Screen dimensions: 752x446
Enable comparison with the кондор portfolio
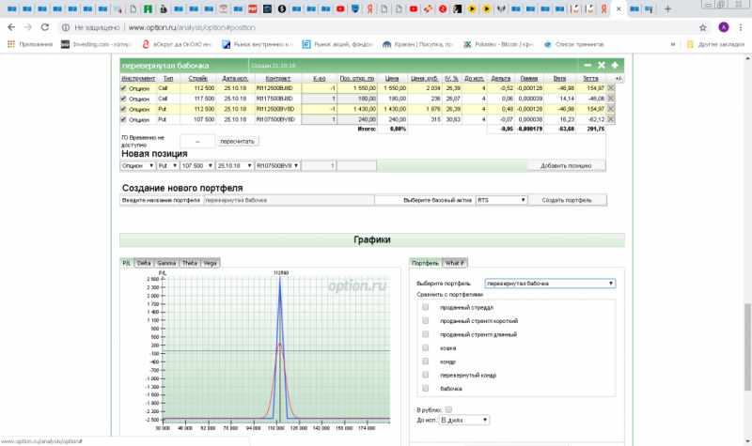click(427, 361)
